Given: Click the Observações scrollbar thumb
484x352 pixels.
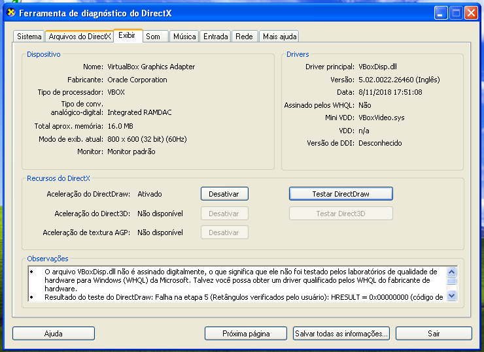Looking at the screenshot, I should coord(451,281).
